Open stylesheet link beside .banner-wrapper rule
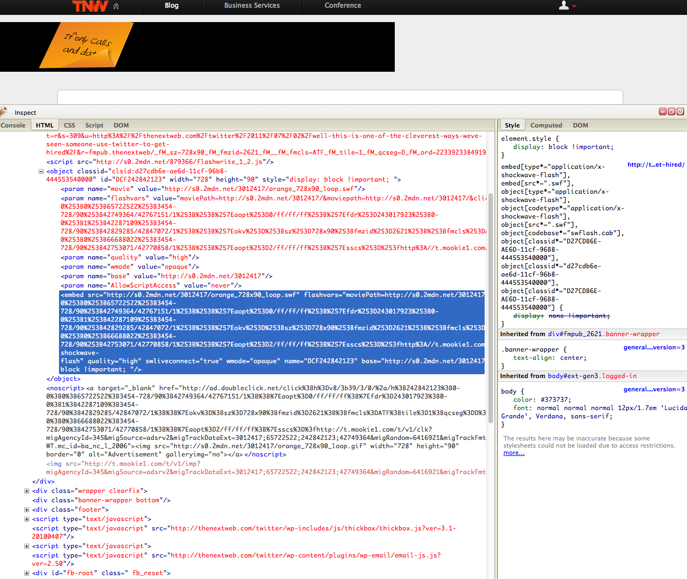 point(654,347)
